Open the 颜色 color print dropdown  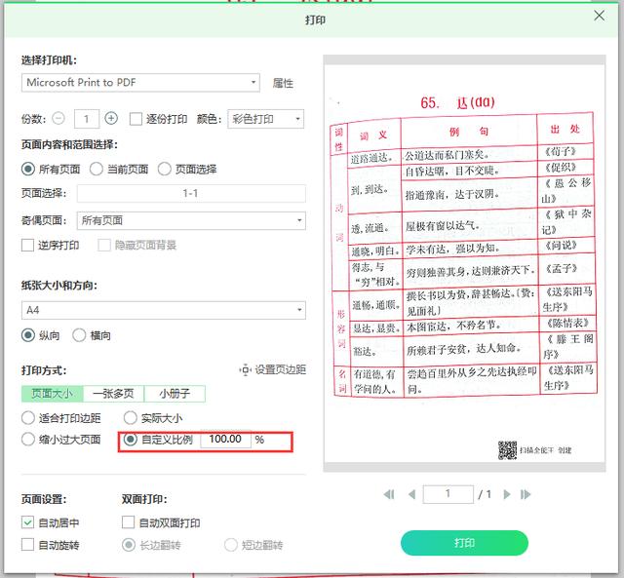pos(265,119)
